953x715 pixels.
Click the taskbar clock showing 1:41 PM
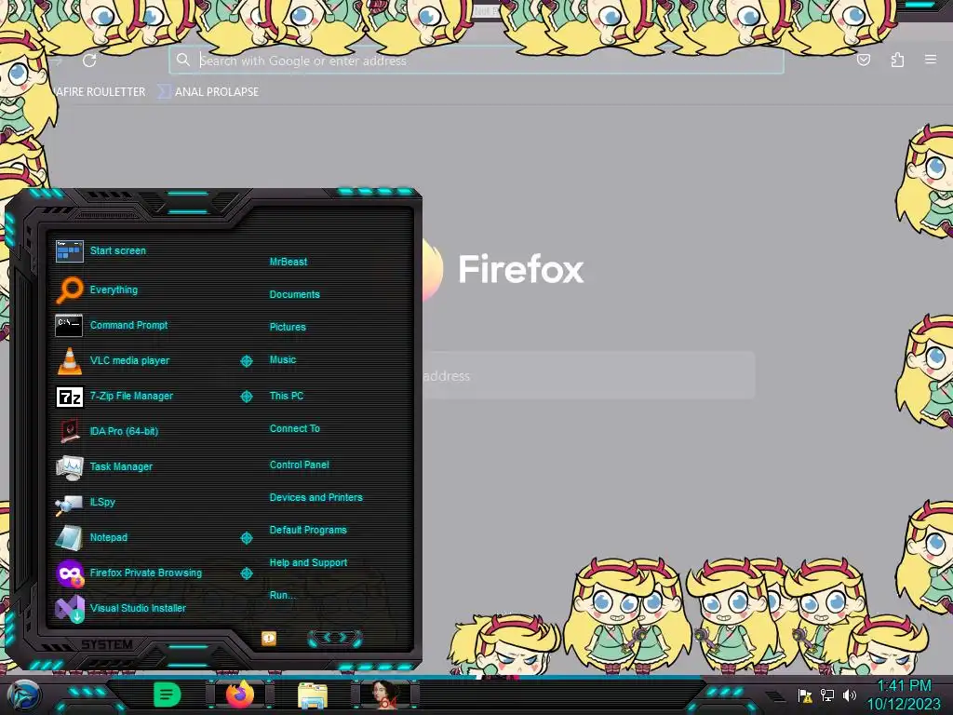click(x=903, y=695)
